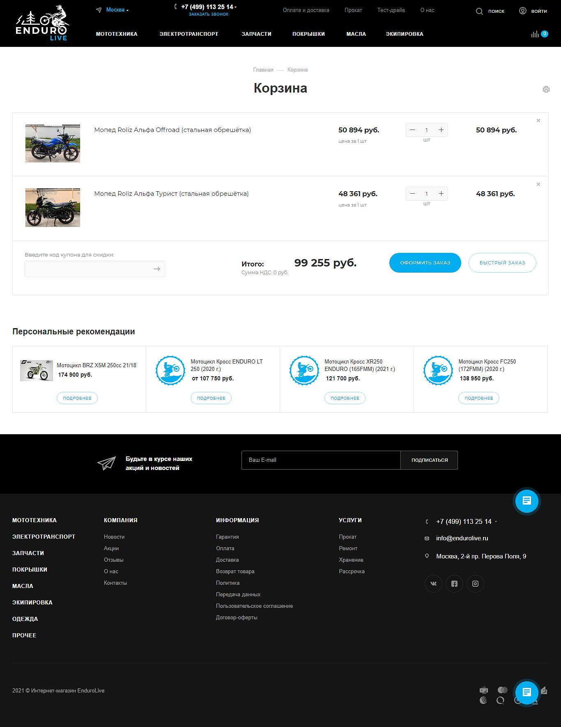Image resolution: width=561 pixels, height=727 pixels.
Task: Click Подробнее for Кросс ENDURO LT 250
Action: pyautogui.click(x=211, y=398)
